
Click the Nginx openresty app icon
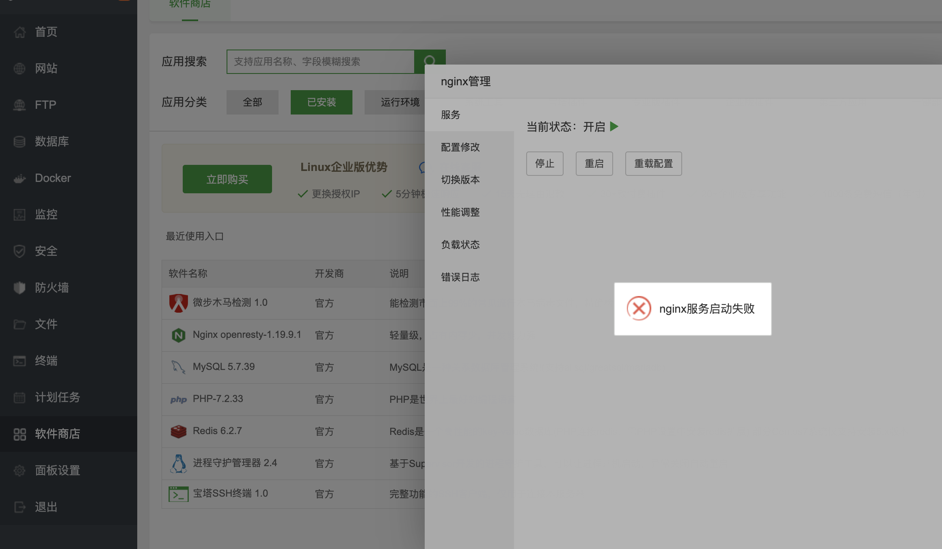coord(179,335)
